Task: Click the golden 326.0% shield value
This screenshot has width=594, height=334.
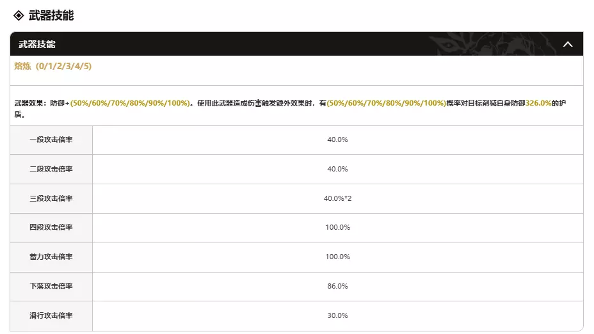Action: (538, 103)
